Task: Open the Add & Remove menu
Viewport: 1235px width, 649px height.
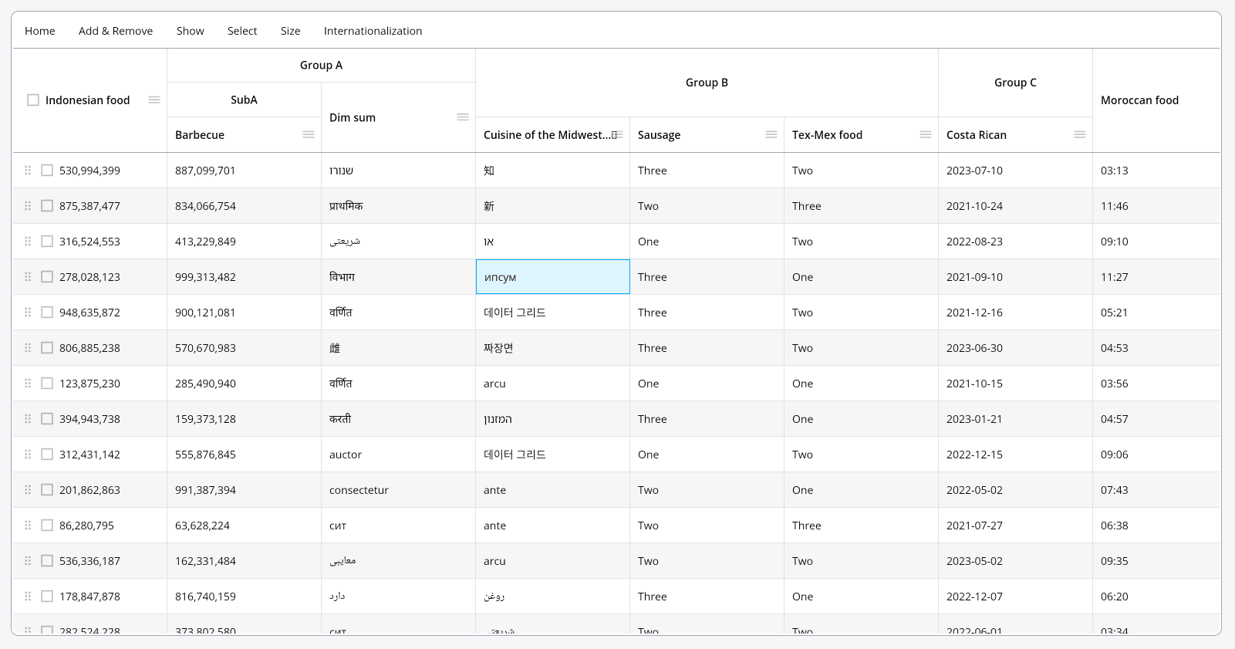Action: [x=116, y=31]
